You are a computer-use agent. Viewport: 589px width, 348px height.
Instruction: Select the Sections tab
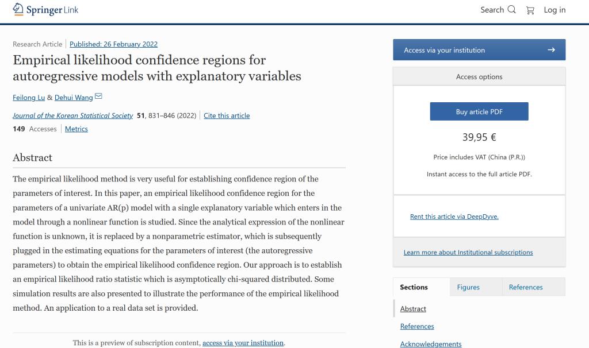point(414,287)
